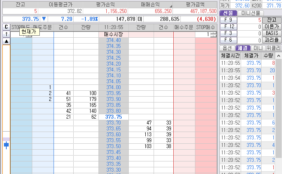The height and width of the screenshot is (174, 282).
Task: Click price 373.95 in the ladder
Action: click(113, 93)
